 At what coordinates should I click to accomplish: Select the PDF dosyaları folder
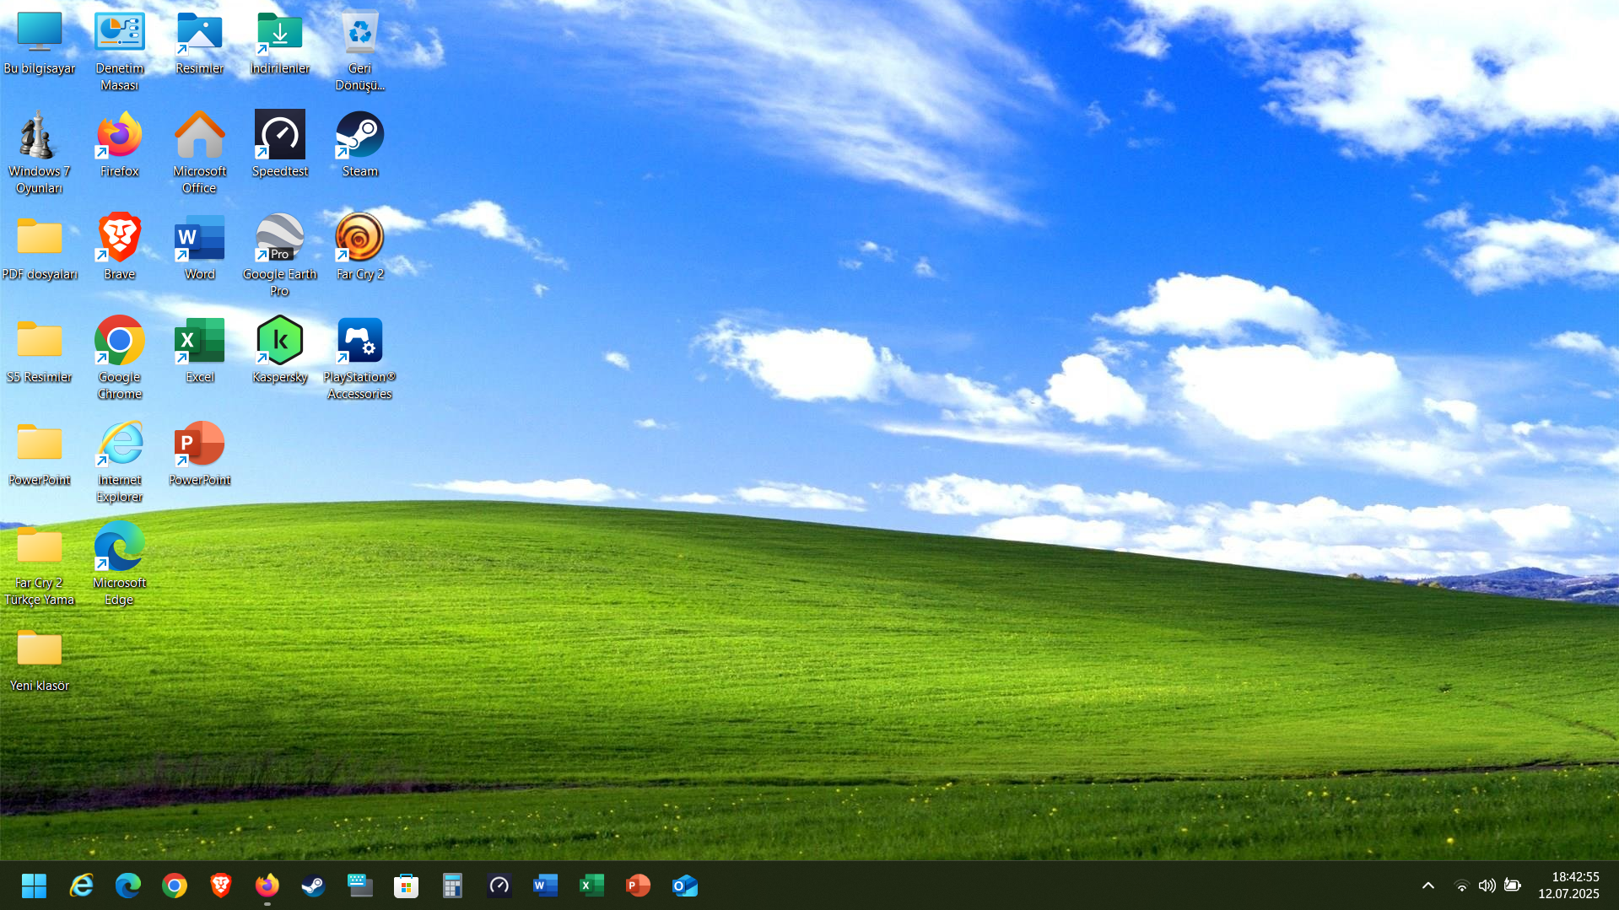pyautogui.click(x=40, y=249)
